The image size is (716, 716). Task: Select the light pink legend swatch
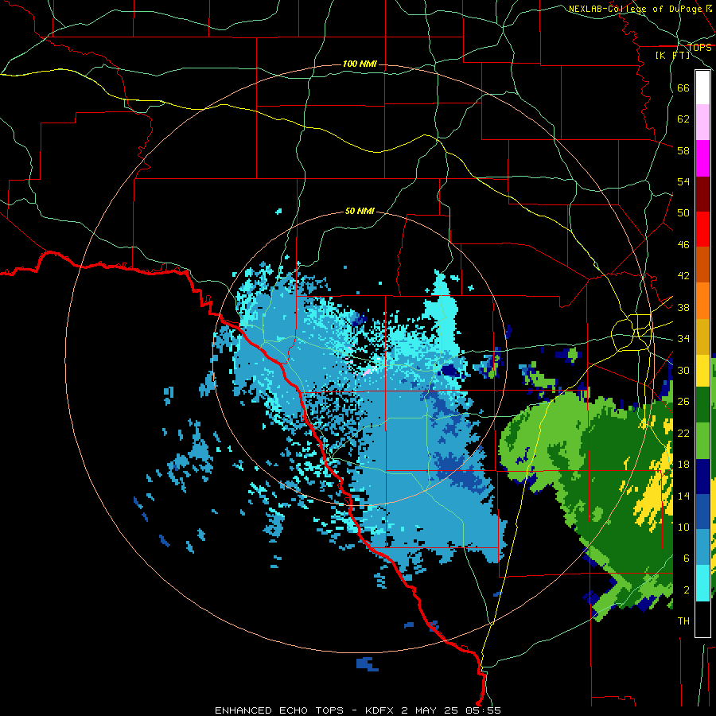pos(702,122)
